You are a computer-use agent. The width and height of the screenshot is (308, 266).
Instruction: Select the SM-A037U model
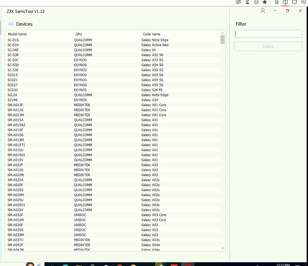[113, 240]
